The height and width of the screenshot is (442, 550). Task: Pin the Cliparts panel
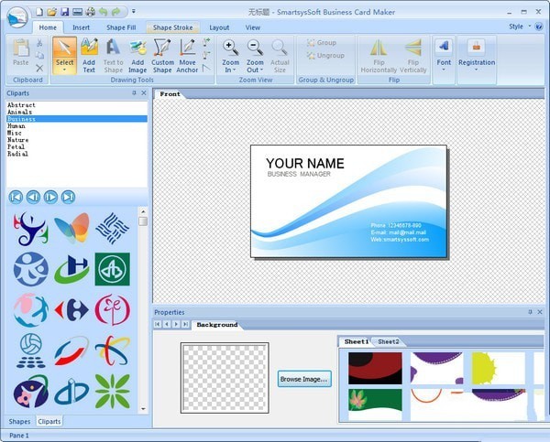coord(134,92)
